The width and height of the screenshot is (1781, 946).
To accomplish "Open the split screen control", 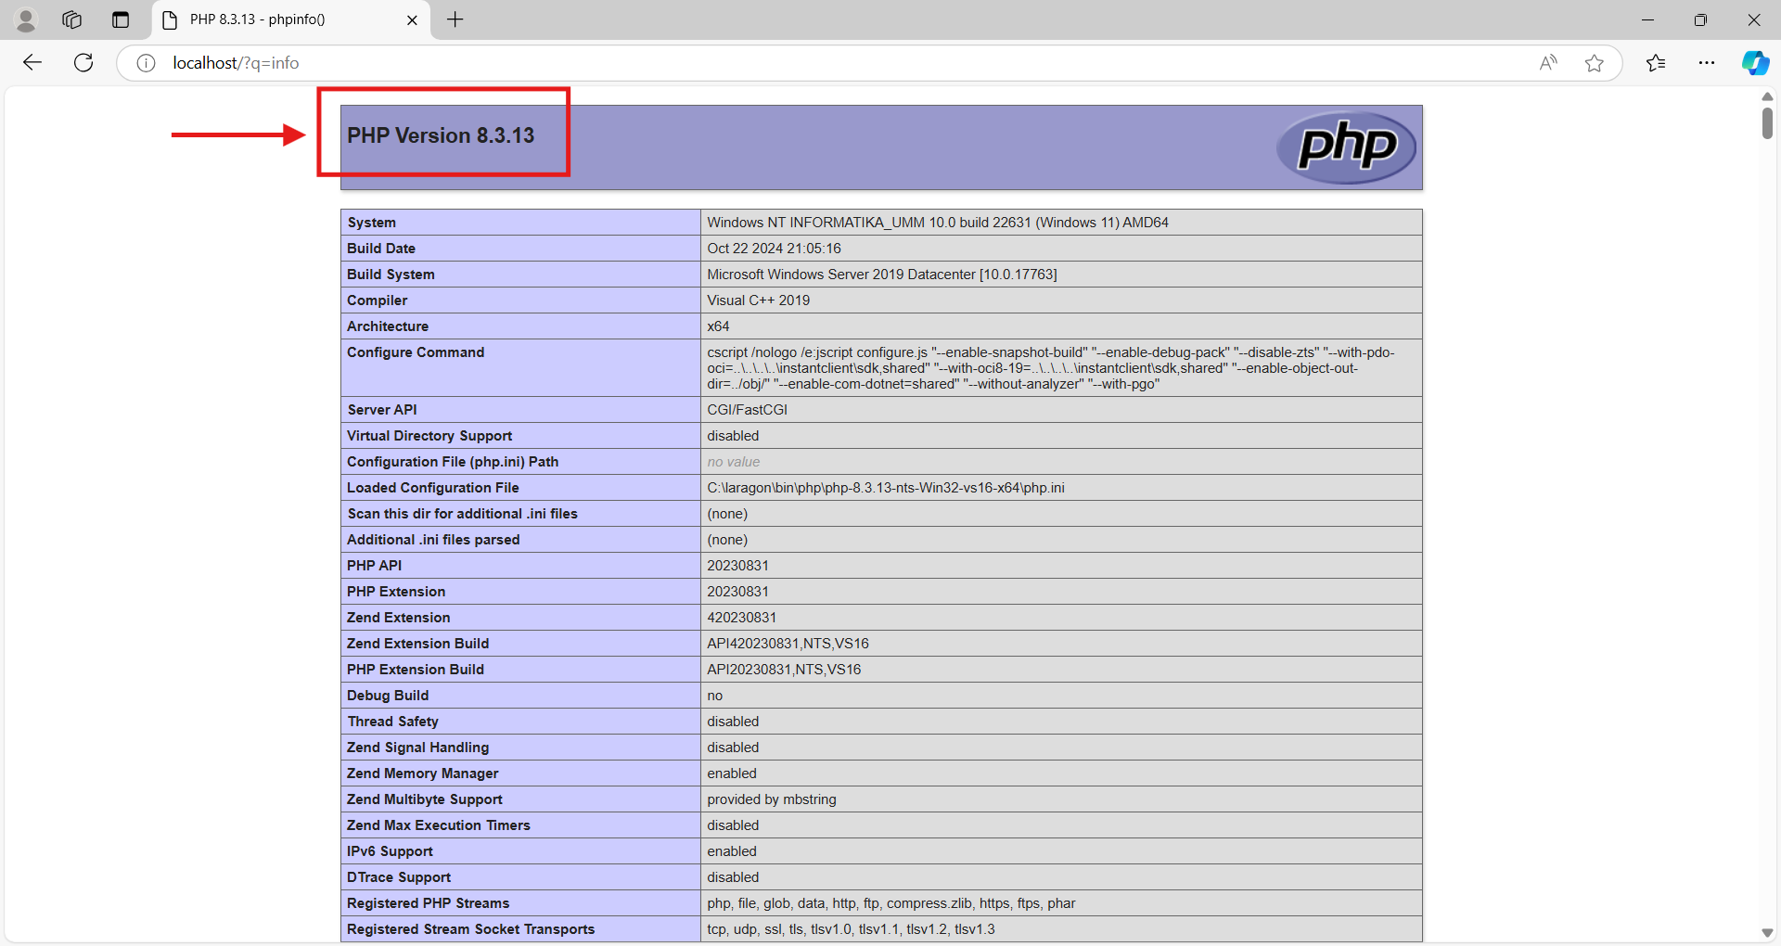I will pos(120,19).
